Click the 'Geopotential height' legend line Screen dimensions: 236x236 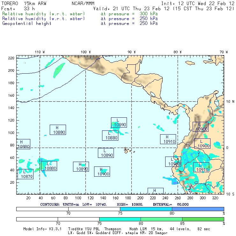pyautogui.click(x=27, y=24)
